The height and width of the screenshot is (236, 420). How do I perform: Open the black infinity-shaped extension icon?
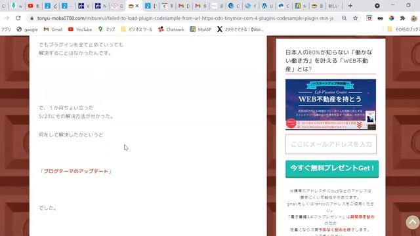[x=381, y=18]
